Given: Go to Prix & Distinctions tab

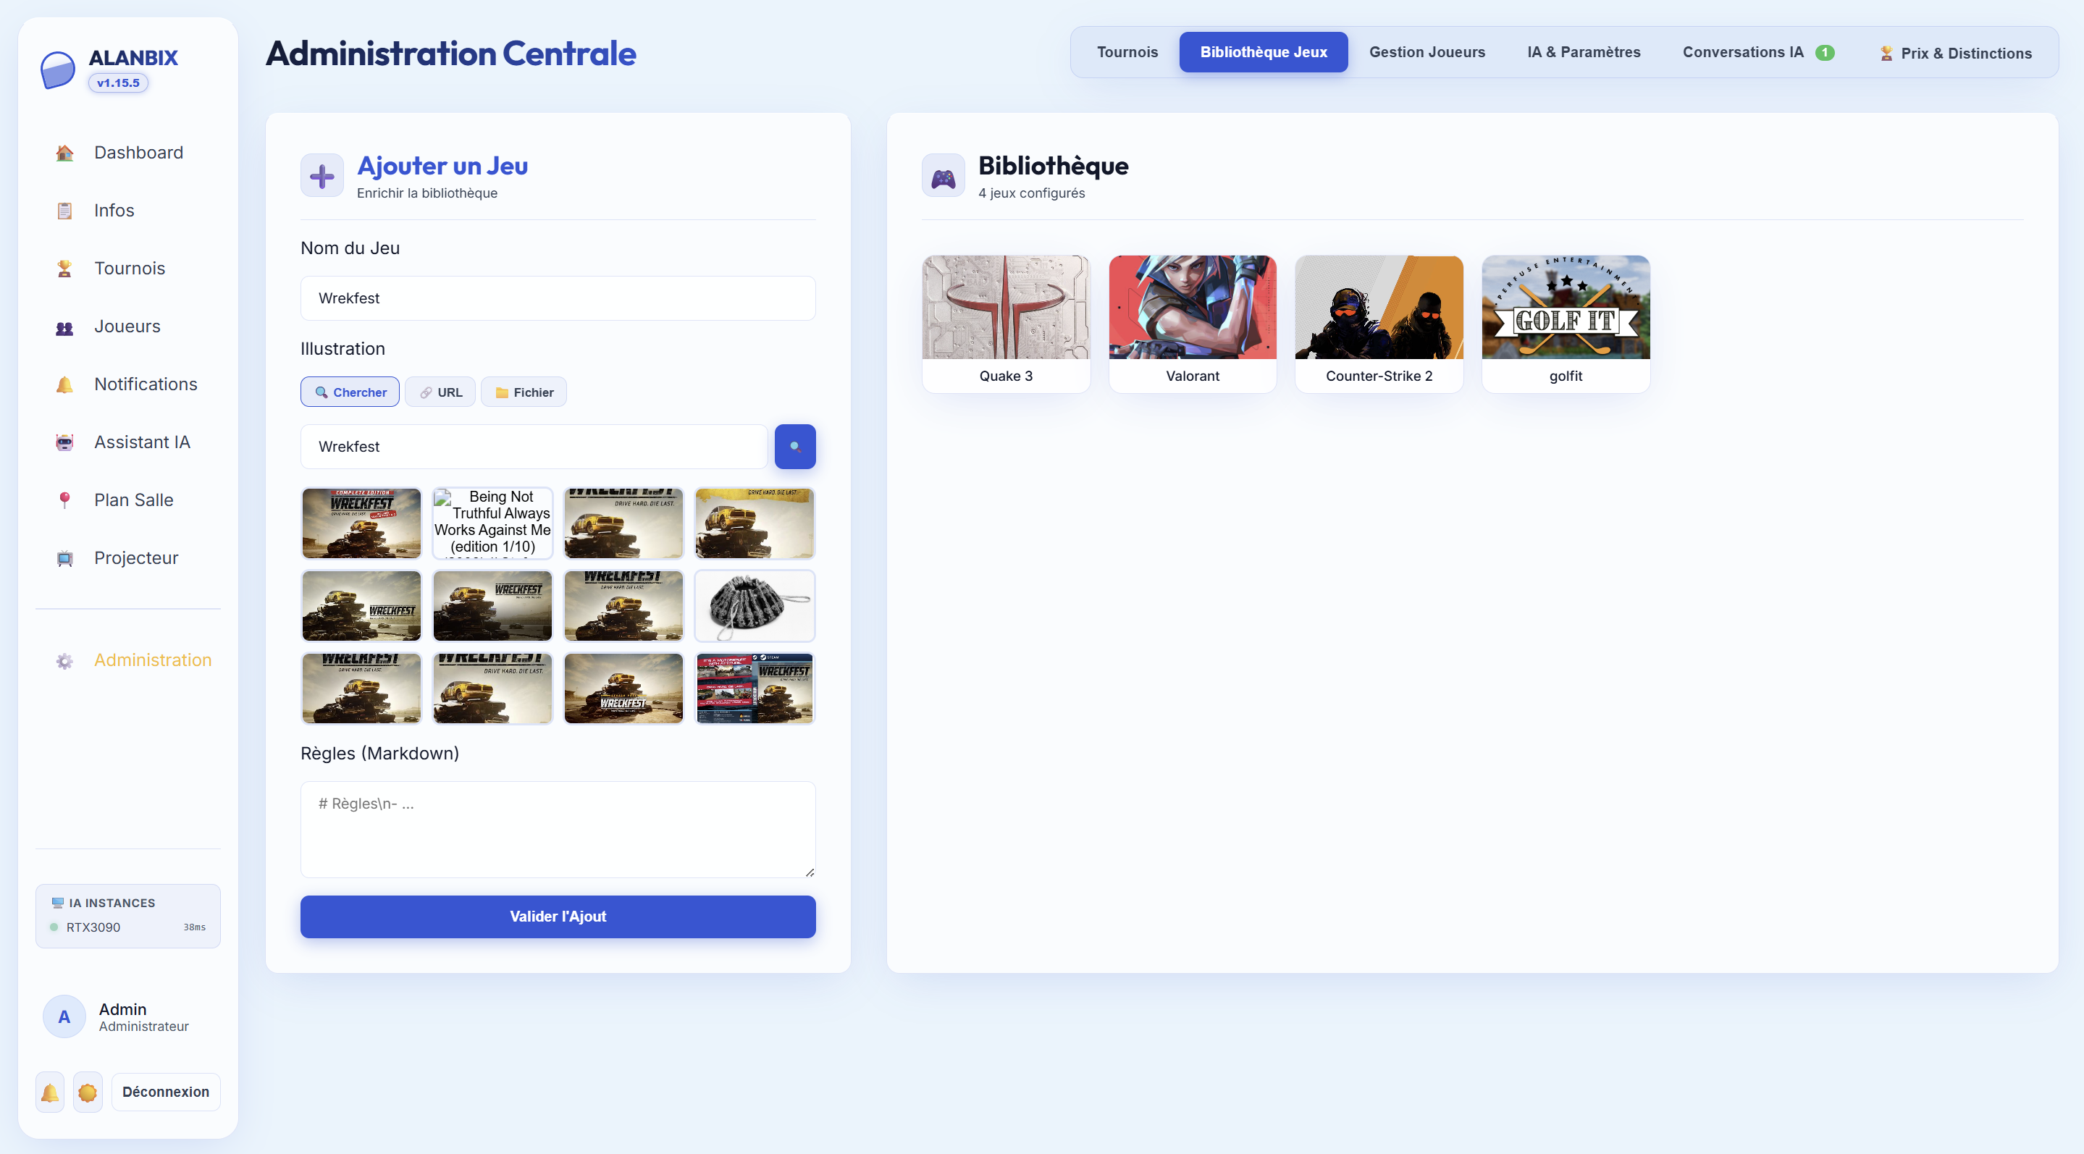Looking at the screenshot, I should pos(1954,54).
